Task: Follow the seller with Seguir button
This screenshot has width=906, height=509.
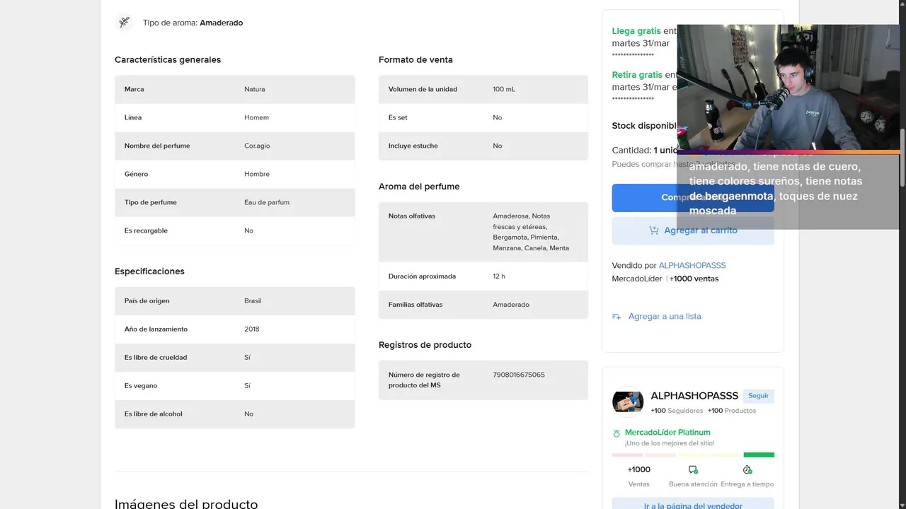Action: [758, 396]
